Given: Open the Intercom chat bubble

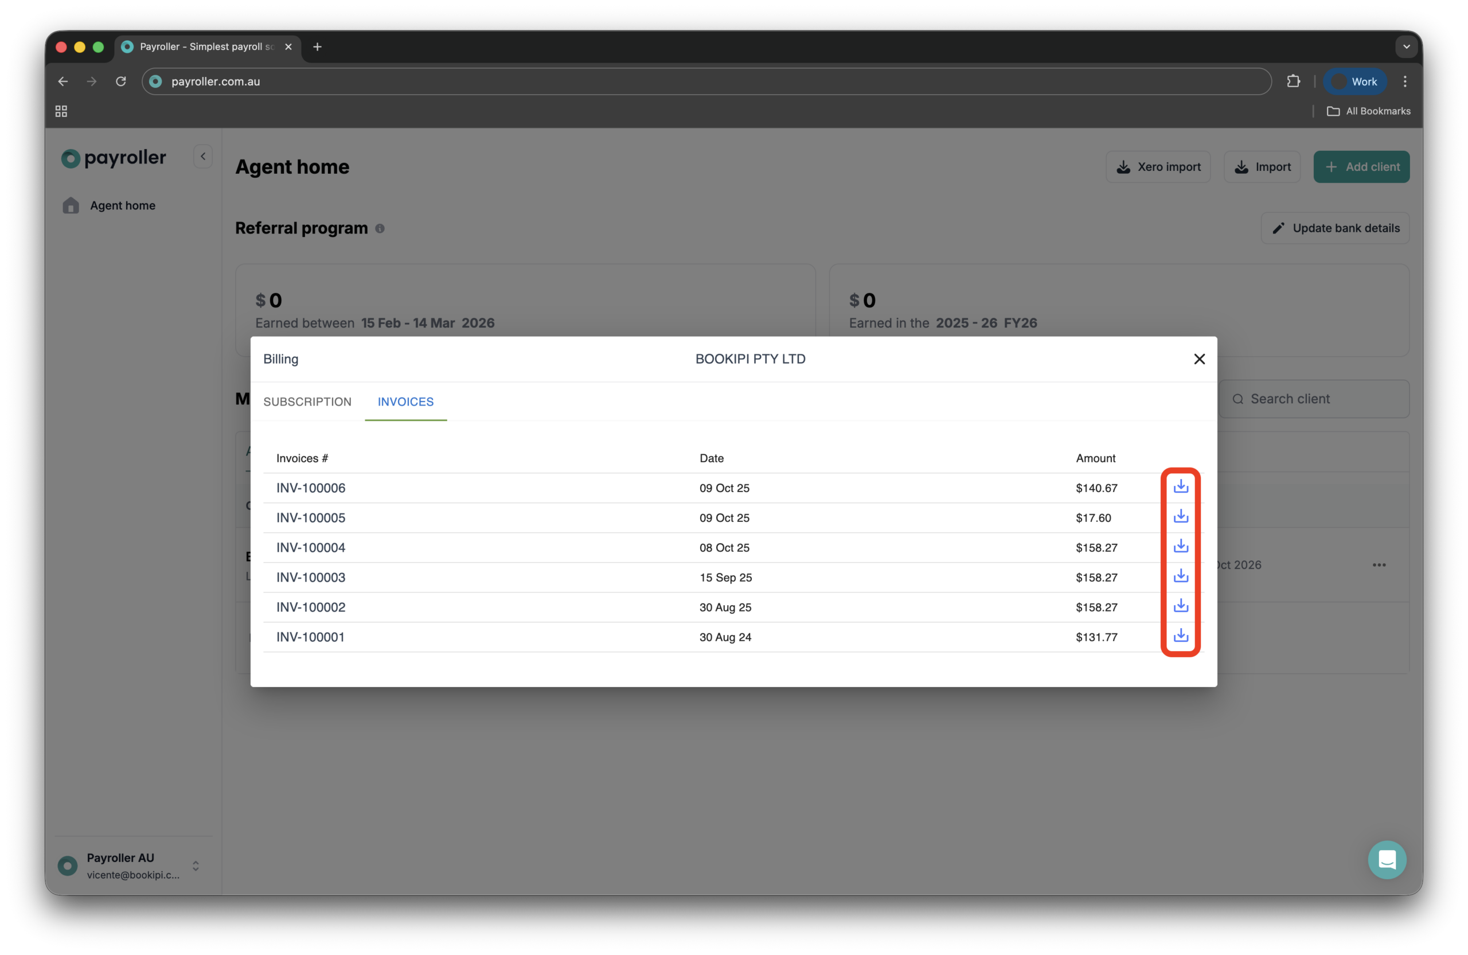Looking at the screenshot, I should [x=1387, y=859].
